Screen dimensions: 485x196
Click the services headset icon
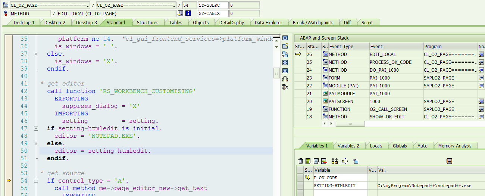285,79
